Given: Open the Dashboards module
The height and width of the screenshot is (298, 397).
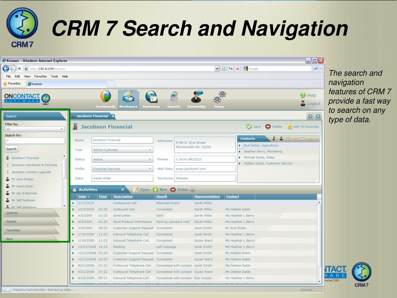Looking at the screenshot, I should tap(105, 100).
